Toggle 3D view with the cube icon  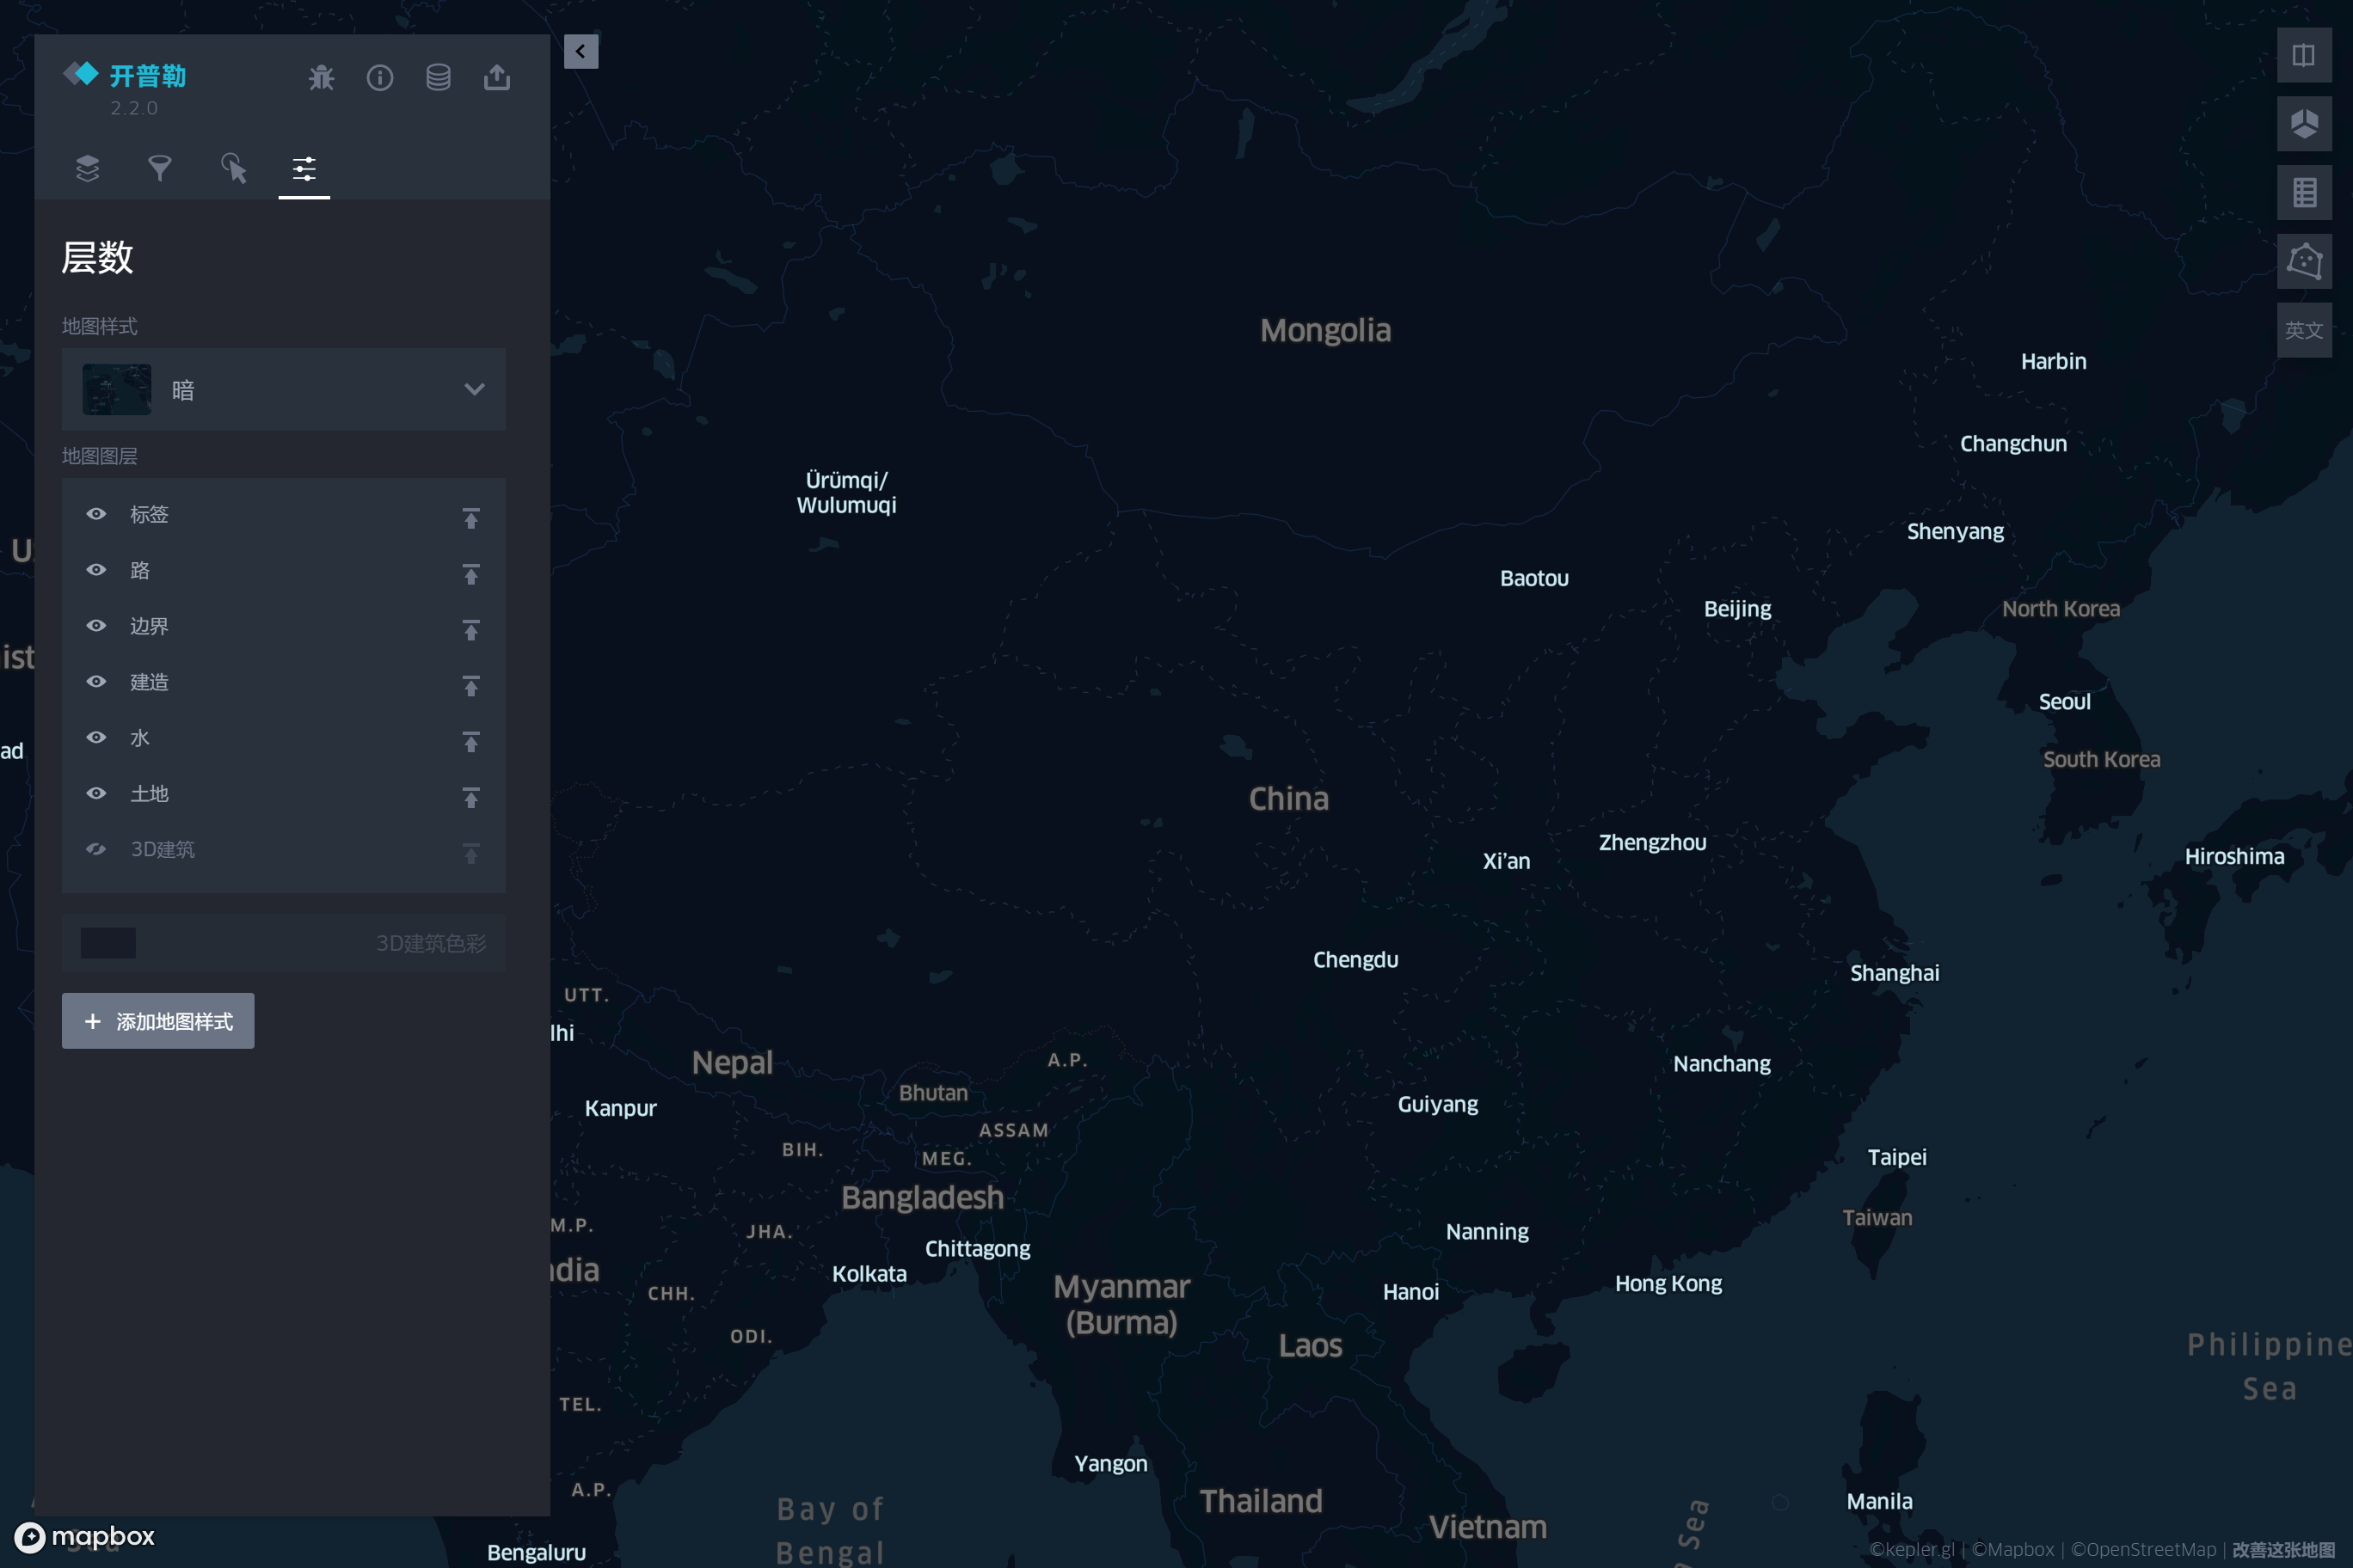2305,124
